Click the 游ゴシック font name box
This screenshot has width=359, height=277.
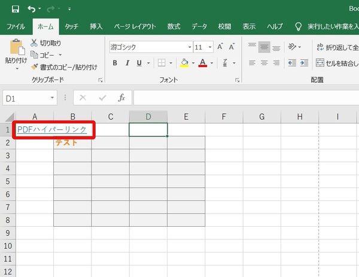click(x=148, y=47)
